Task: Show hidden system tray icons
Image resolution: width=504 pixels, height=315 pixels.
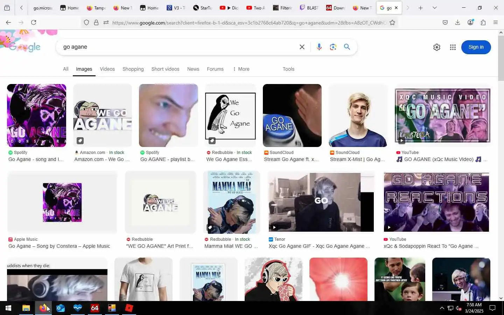Action: point(442,308)
